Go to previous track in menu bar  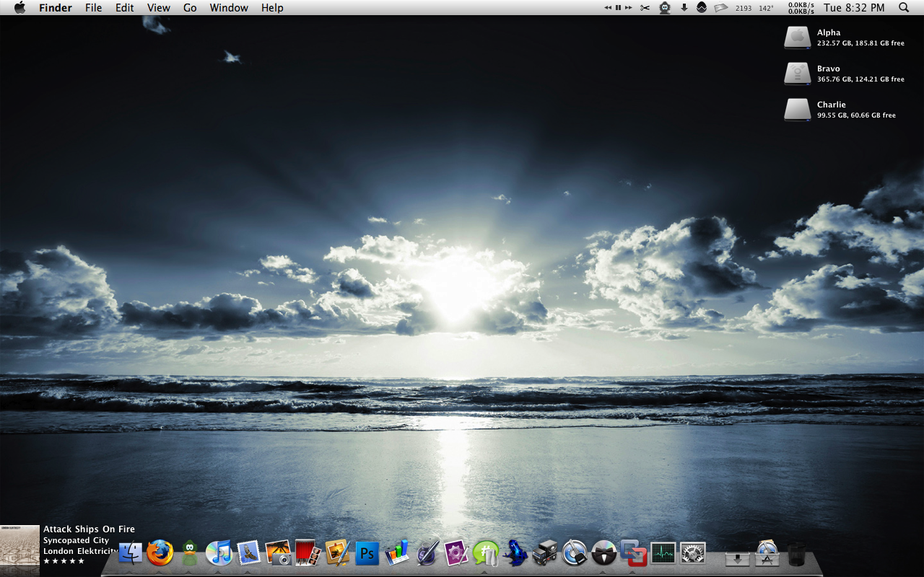coord(608,8)
